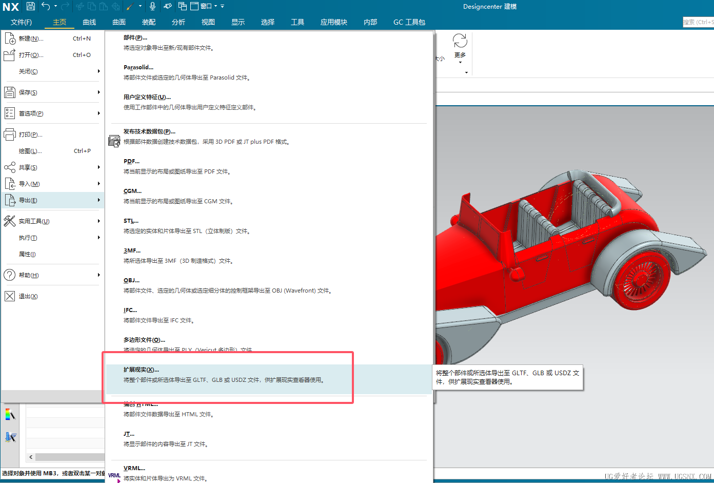Choose JT... export option

[x=269, y=439]
